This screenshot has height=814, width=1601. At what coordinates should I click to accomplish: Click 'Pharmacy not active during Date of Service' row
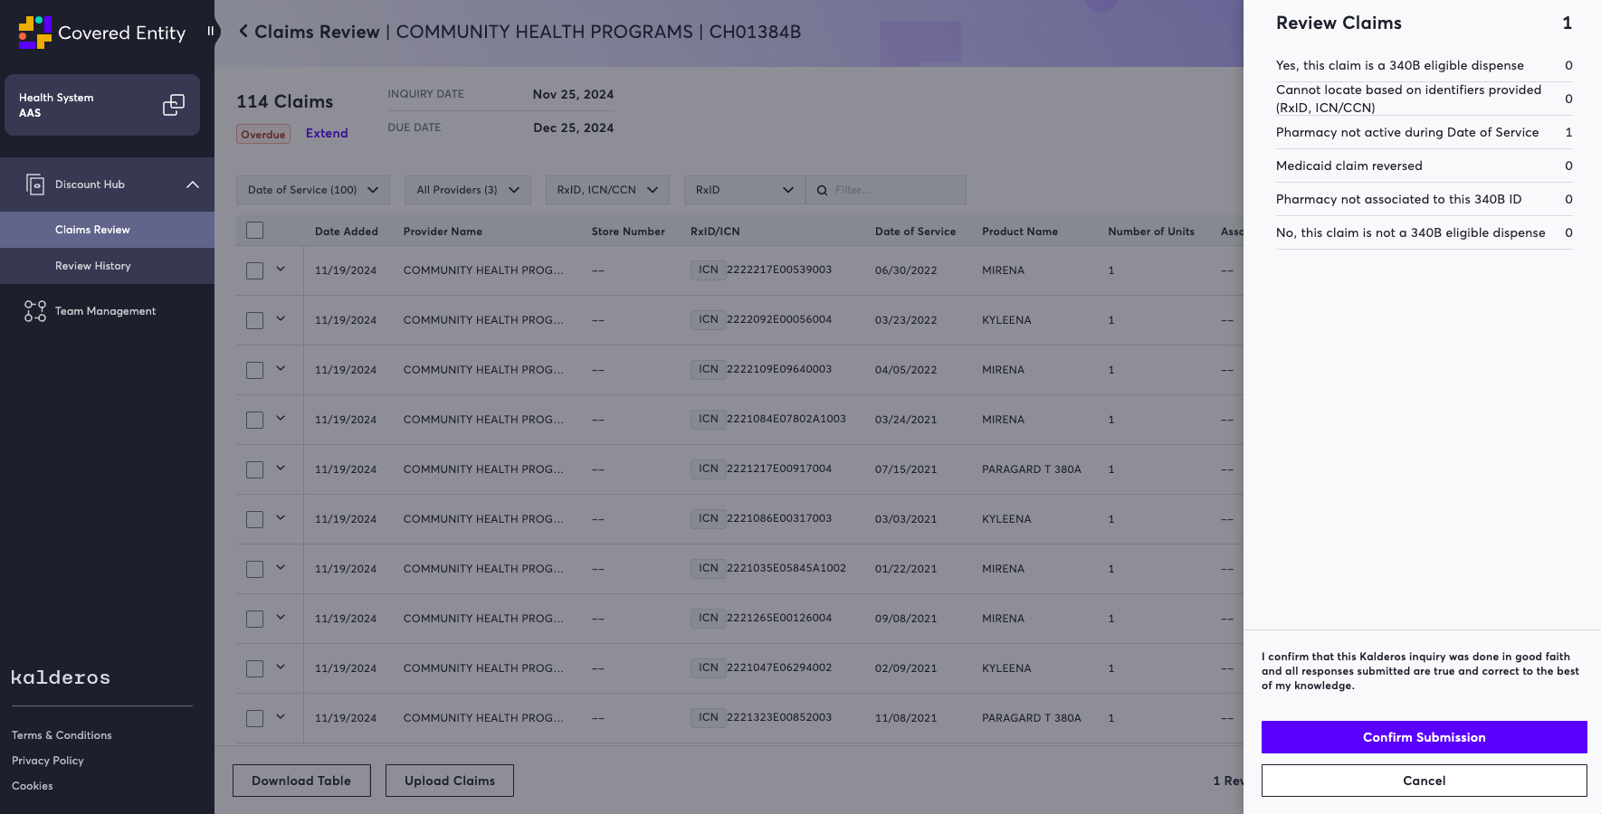[1424, 132]
